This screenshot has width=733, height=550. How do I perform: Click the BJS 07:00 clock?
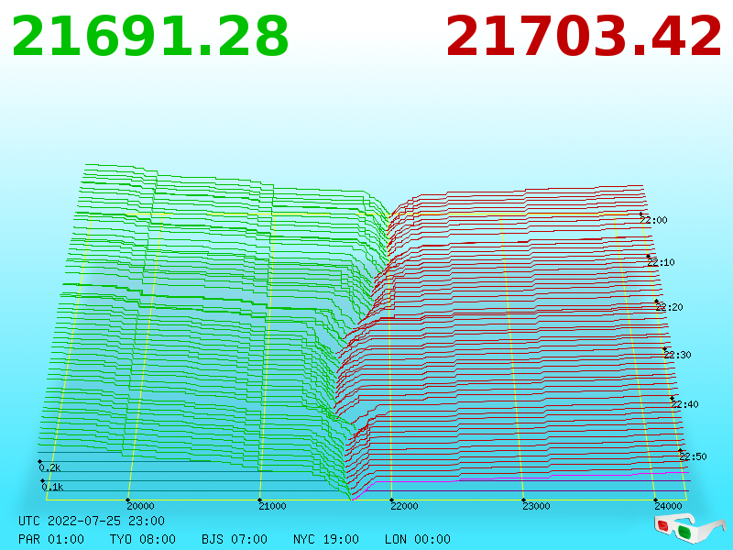[235, 539]
